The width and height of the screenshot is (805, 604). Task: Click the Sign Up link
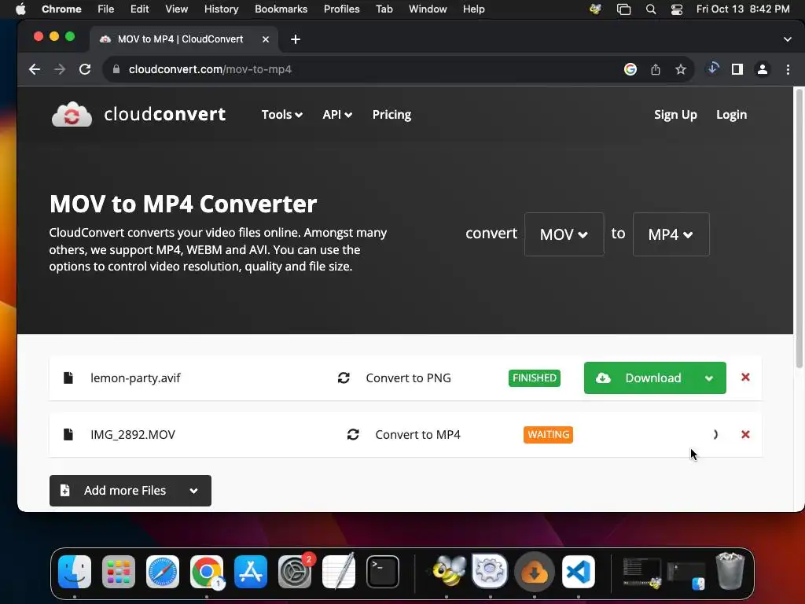(675, 115)
